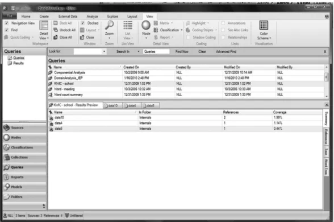Image resolution: width=334 pixels, height=222 pixels.
Task: Open the data10 detail tab
Action: click(113, 105)
